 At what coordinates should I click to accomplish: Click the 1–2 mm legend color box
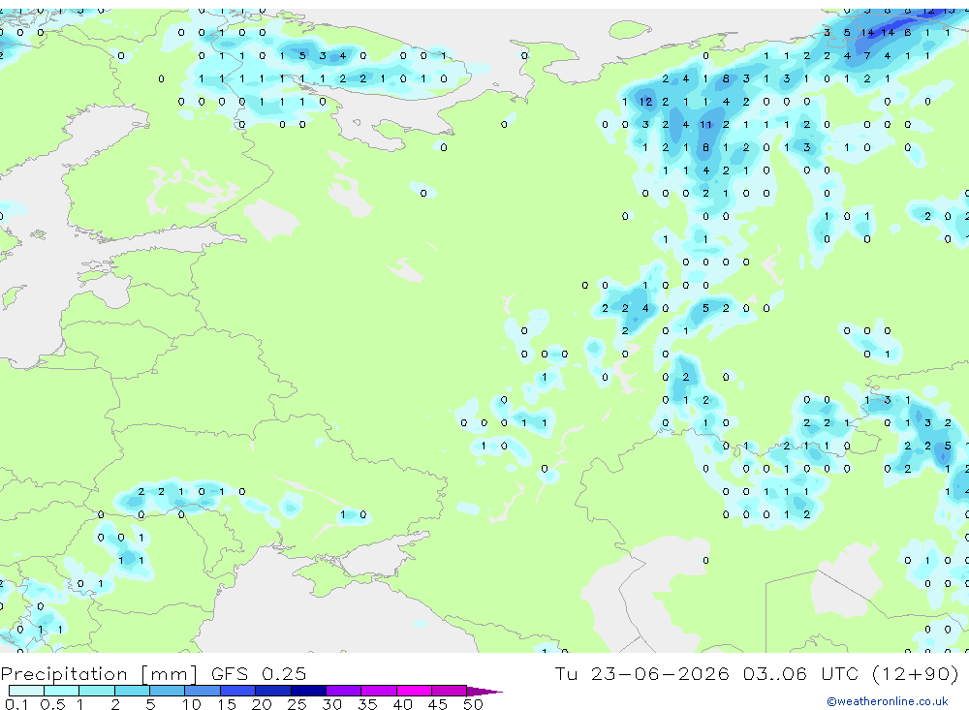click(96, 691)
